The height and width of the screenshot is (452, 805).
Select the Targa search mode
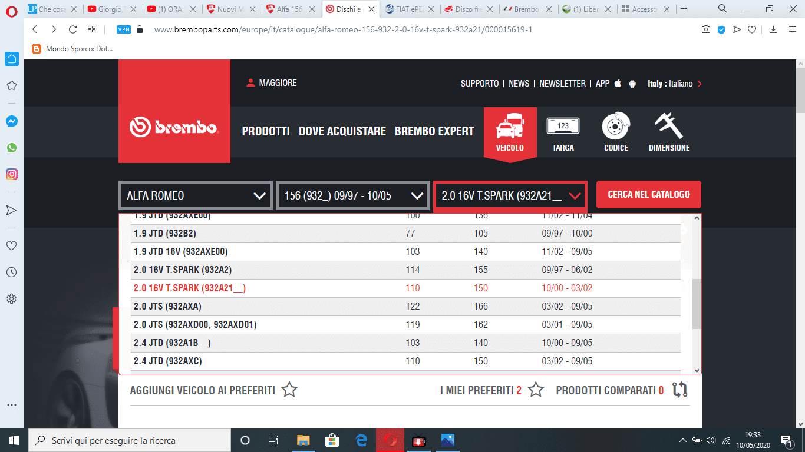click(x=563, y=132)
